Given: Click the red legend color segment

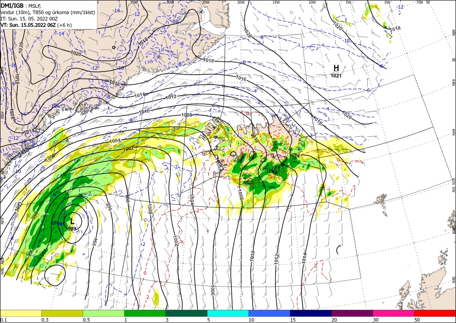Looking at the screenshot, I should click(x=435, y=313).
